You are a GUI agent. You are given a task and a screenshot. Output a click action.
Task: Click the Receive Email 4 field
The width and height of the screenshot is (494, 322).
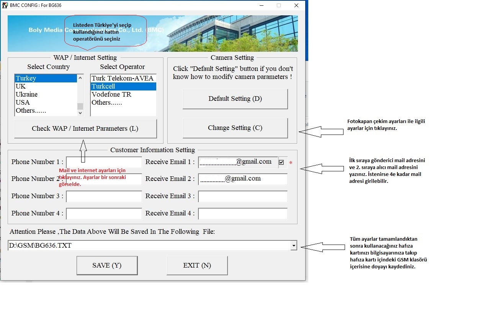tap(243, 214)
